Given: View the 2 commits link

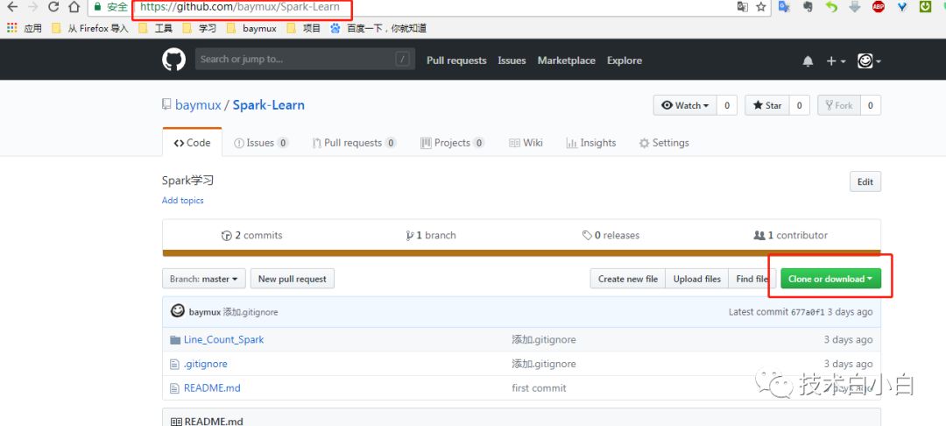Looking at the screenshot, I should 251,235.
